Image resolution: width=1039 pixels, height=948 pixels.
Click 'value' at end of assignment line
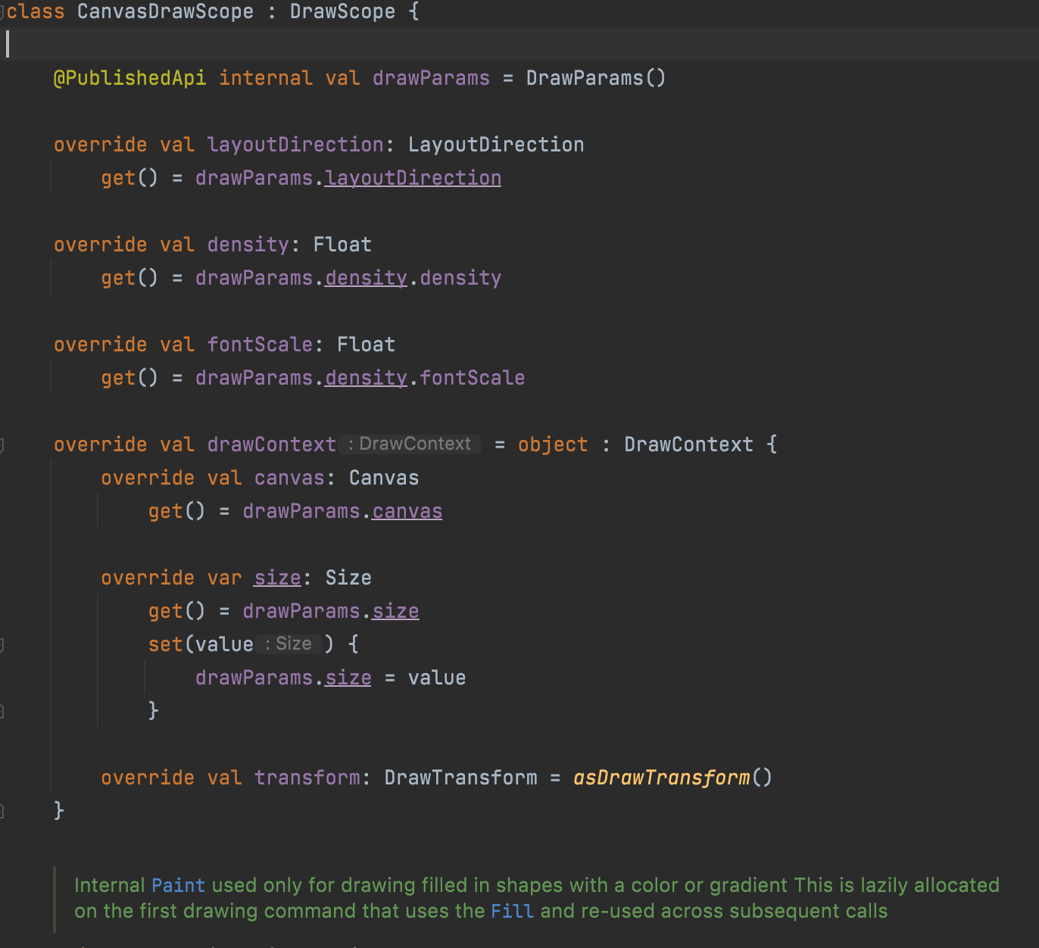437,678
